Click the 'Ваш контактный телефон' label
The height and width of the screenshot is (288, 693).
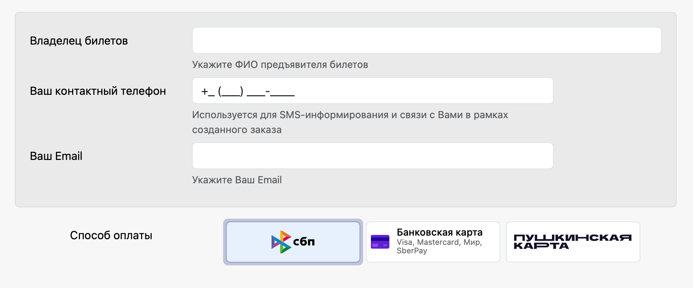(x=98, y=91)
